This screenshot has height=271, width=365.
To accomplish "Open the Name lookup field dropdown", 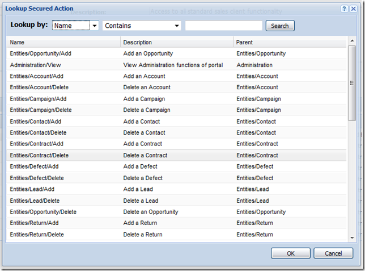I will pos(94,26).
